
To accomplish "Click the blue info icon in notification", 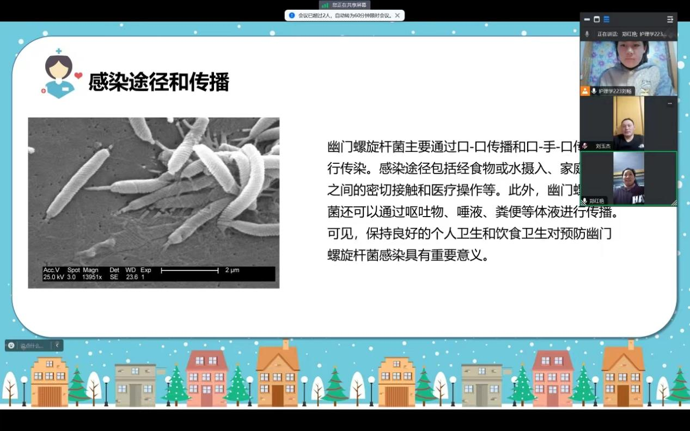I will pyautogui.click(x=292, y=15).
